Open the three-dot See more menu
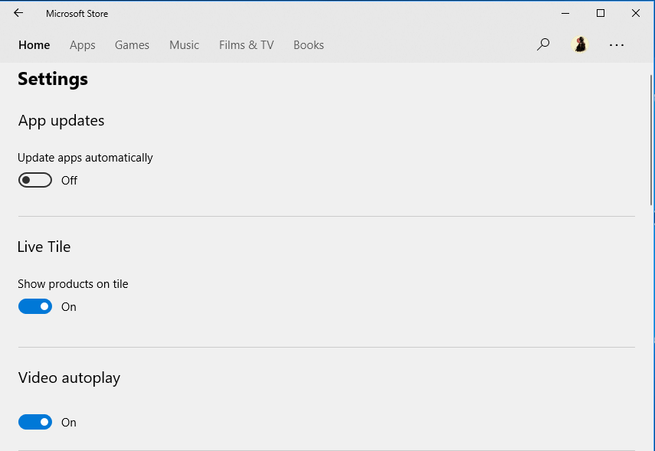 (617, 44)
